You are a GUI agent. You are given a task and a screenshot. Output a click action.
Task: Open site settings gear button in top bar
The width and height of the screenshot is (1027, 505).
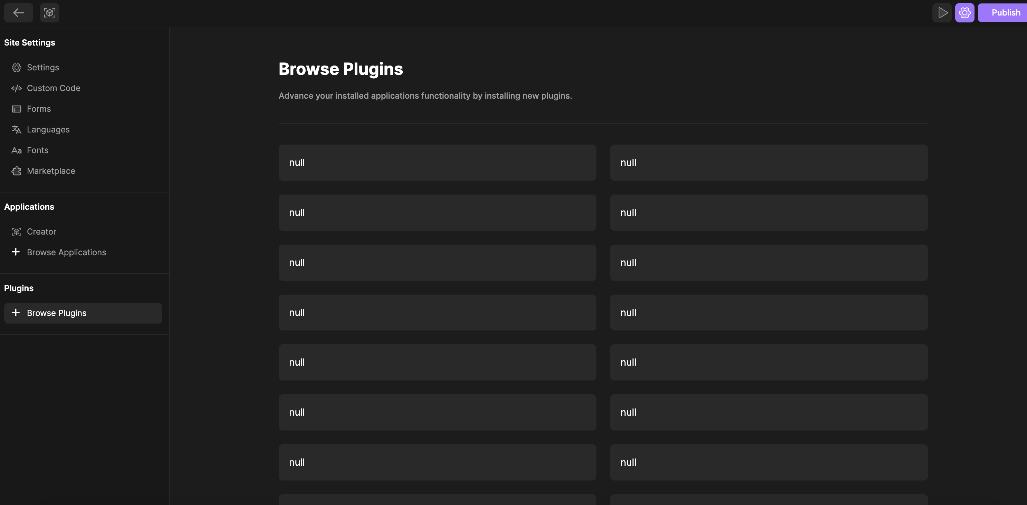pos(964,13)
